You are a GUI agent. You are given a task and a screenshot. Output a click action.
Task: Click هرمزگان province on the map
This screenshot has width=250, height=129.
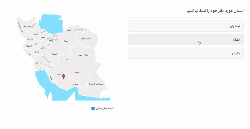click(x=74, y=84)
